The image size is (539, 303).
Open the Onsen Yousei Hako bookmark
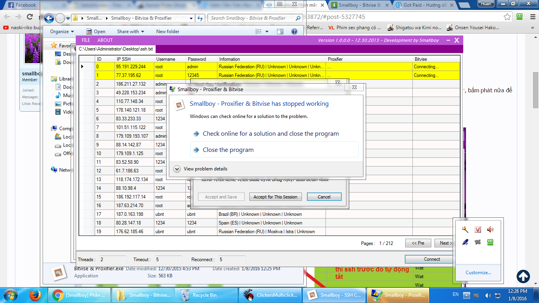pos(473,28)
